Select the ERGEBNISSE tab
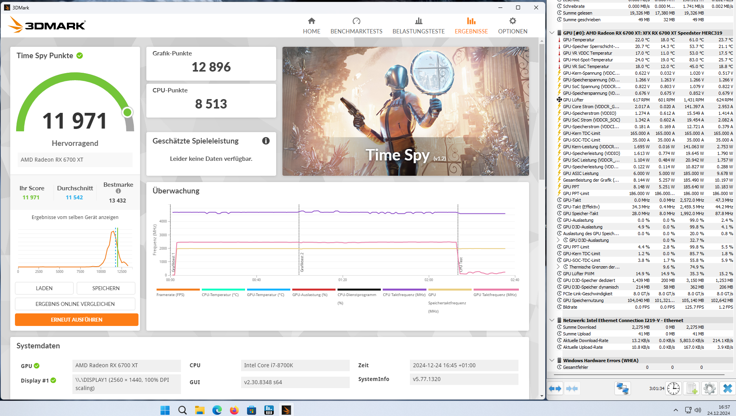Viewport: 736px width, 416px height. pos(471,26)
